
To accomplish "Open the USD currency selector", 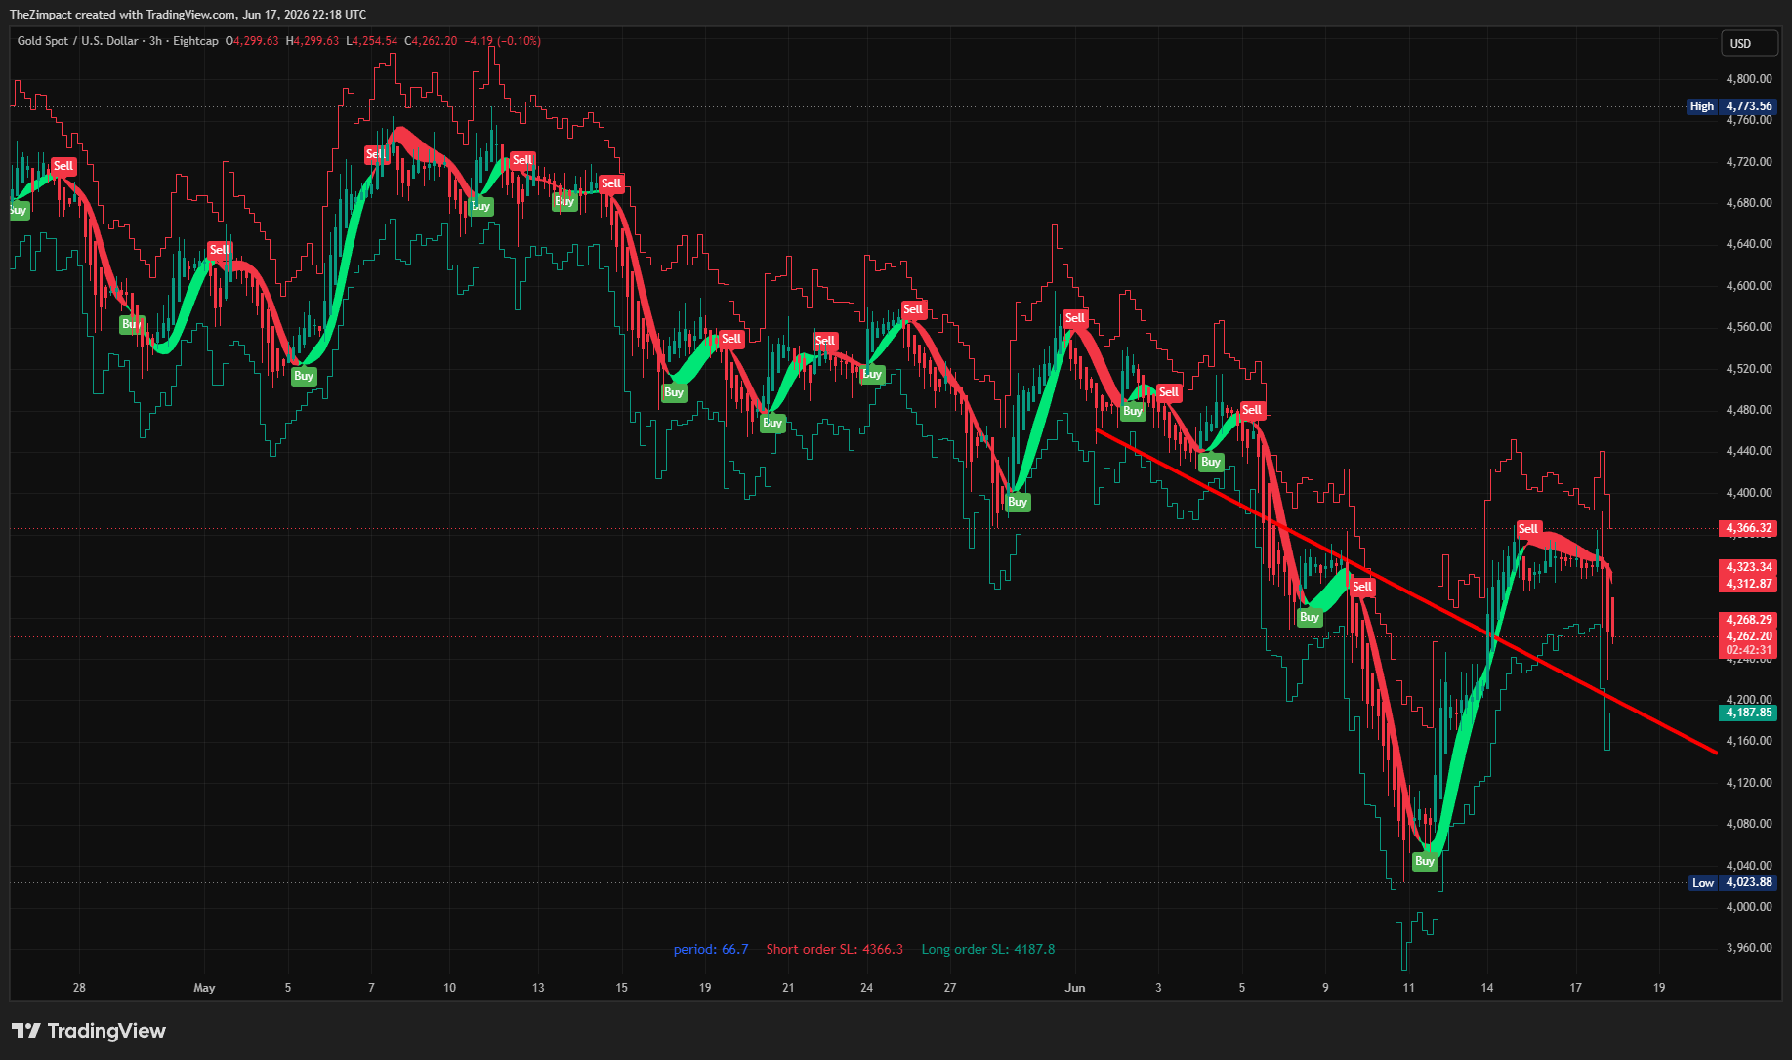I will [x=1747, y=43].
